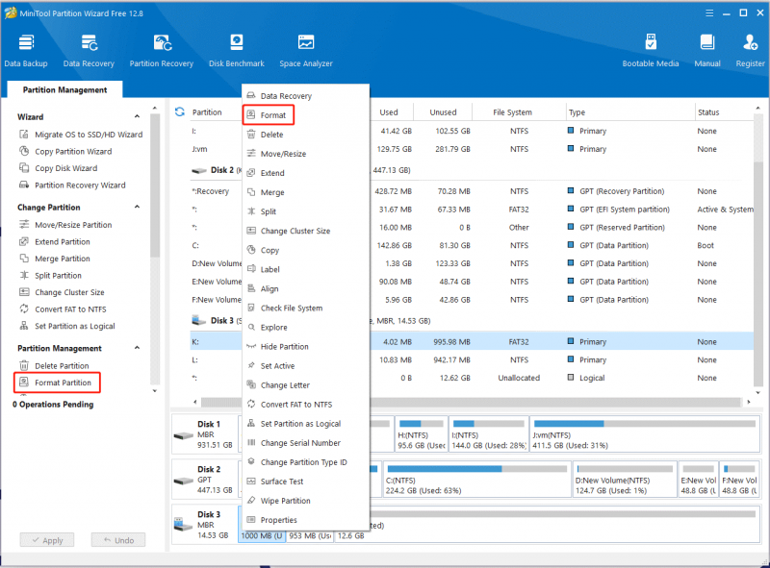Open the Data Backup tool
Image resolution: width=770 pixels, height=568 pixels.
tap(26, 51)
